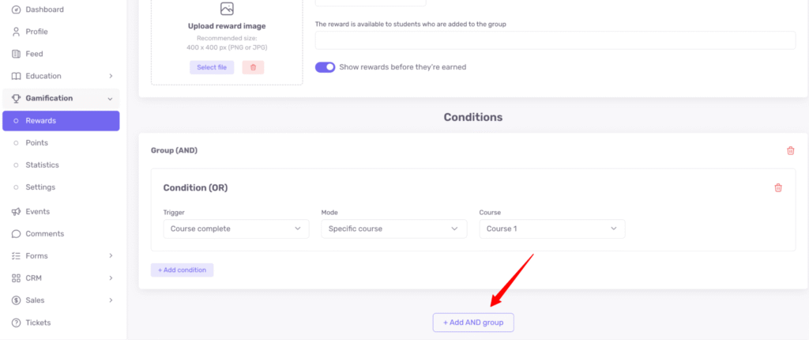Open the Course dropdown showing Course 1
Image resolution: width=809 pixels, height=340 pixels.
(x=551, y=229)
